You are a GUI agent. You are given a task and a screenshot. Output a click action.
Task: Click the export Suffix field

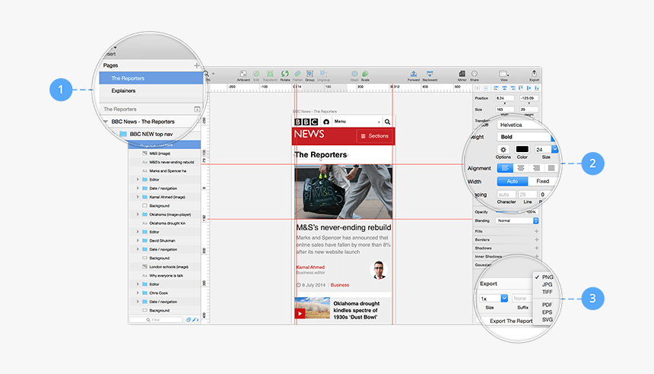(x=522, y=299)
